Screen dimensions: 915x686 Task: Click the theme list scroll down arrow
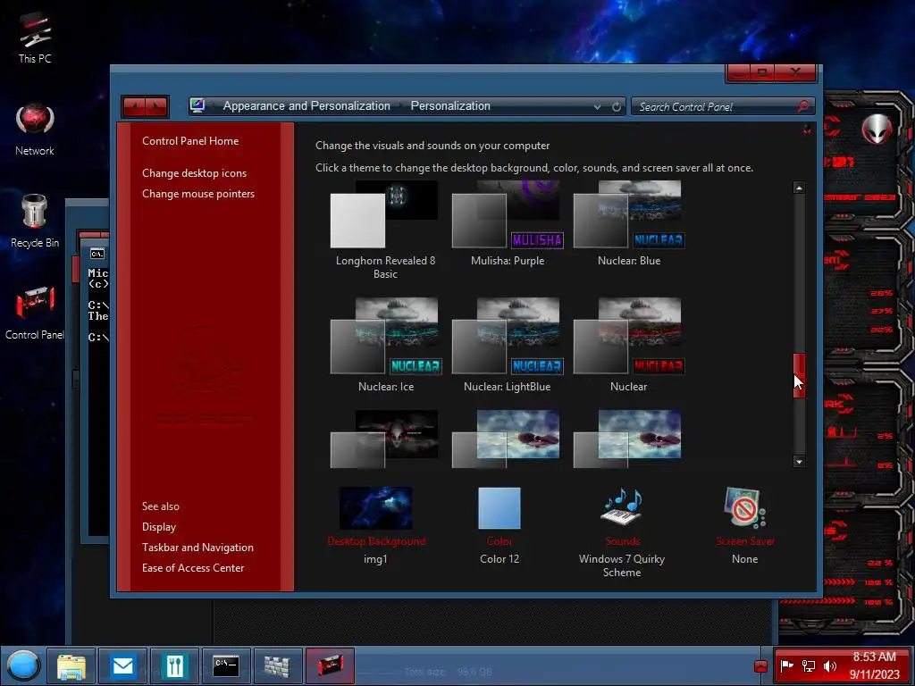(x=799, y=462)
